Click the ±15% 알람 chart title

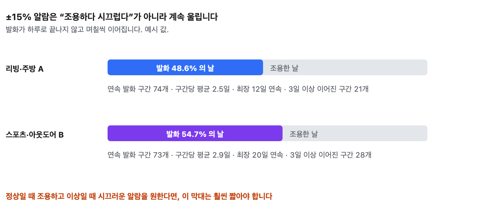pos(112,17)
